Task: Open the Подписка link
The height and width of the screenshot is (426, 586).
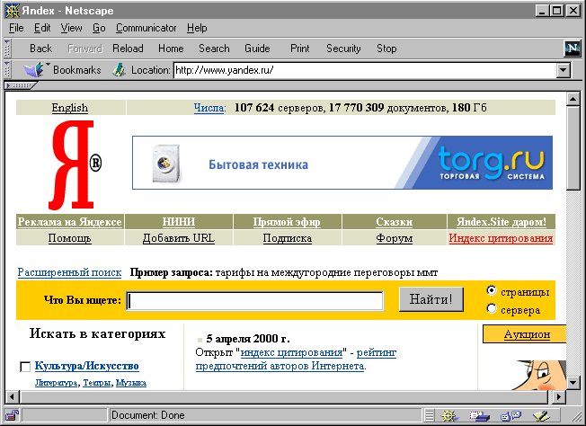Action: pyautogui.click(x=287, y=238)
